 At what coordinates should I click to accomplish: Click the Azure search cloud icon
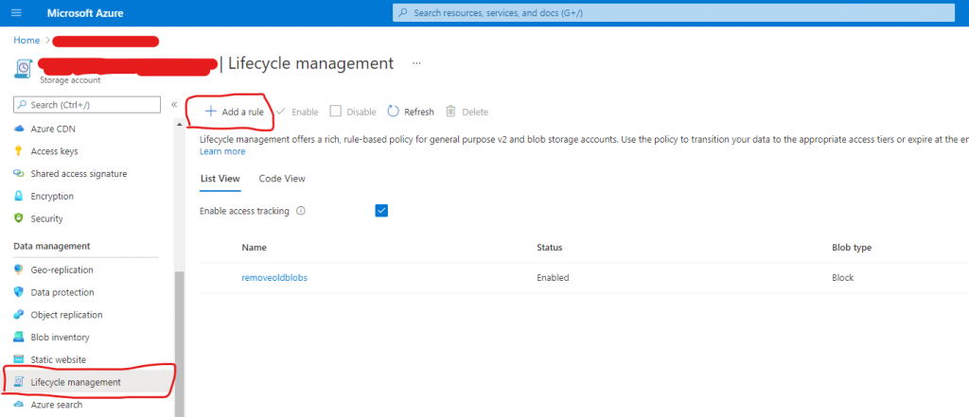pos(19,405)
